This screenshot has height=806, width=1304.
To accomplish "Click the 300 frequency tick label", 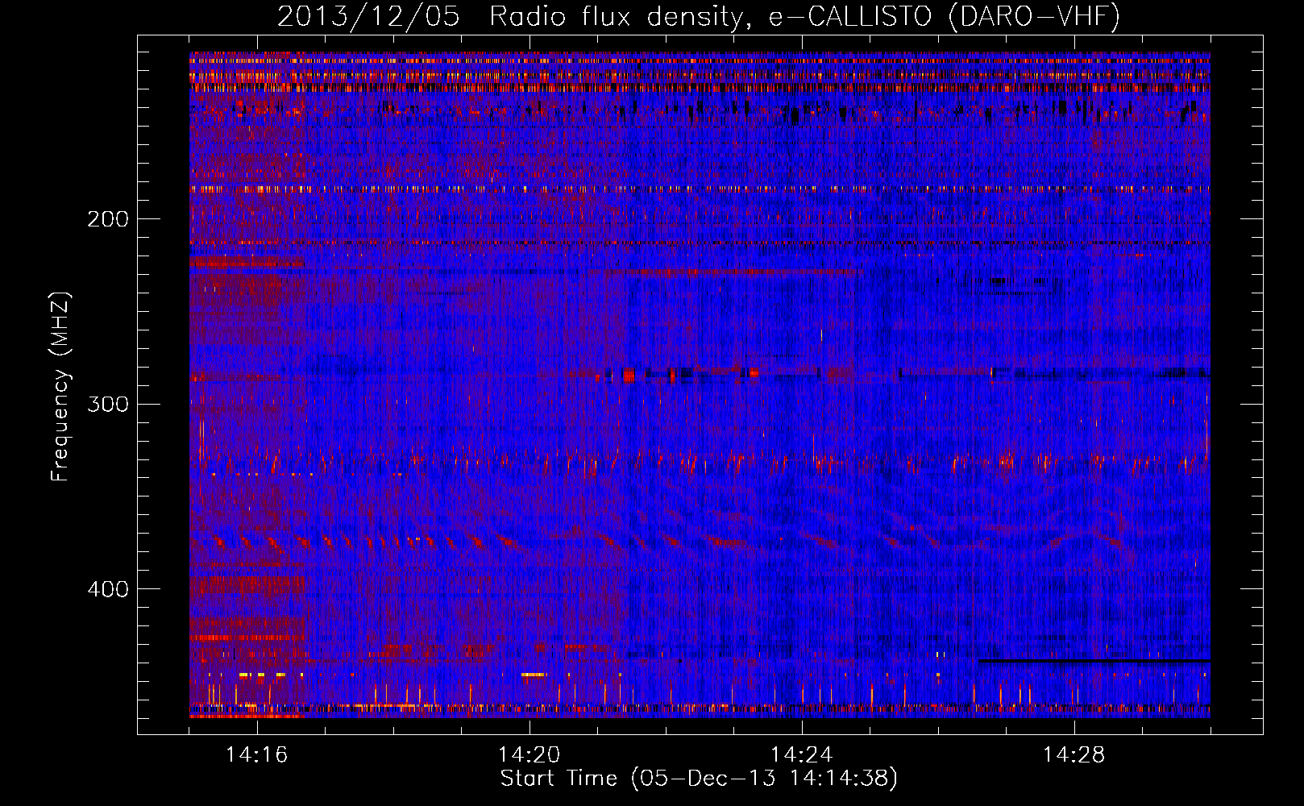I will [x=108, y=404].
